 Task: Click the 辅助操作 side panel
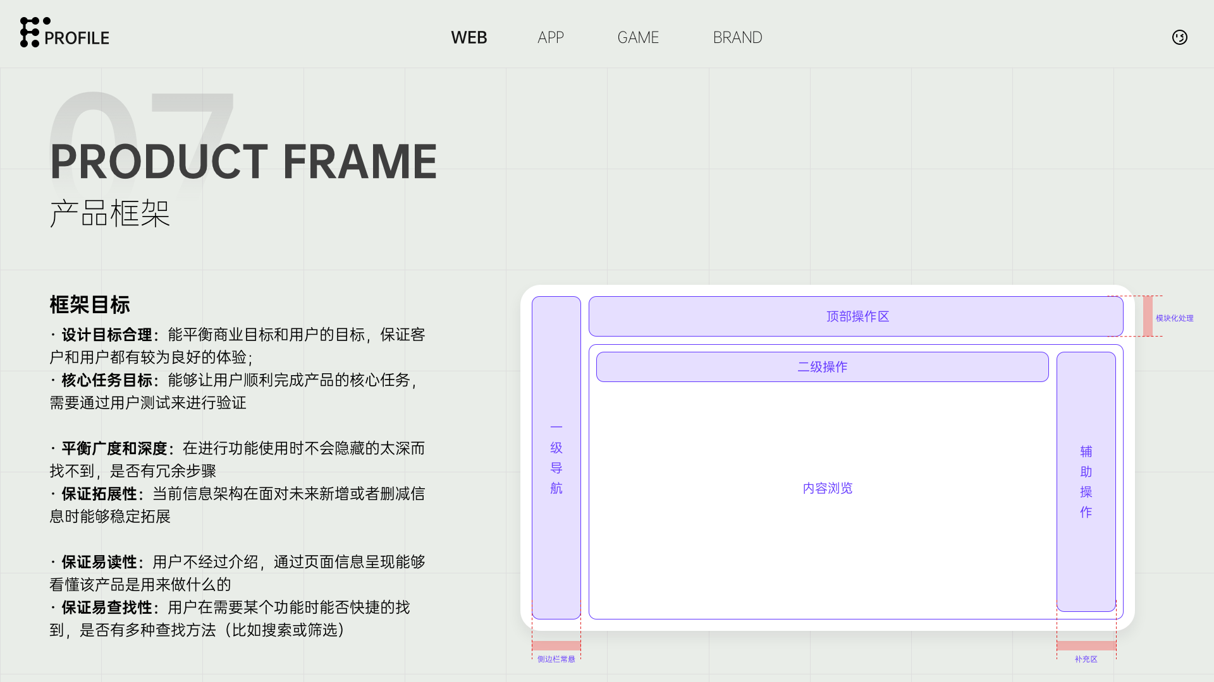(1086, 481)
